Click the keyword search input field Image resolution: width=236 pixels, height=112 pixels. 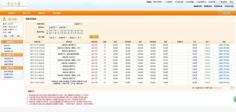(x=60, y=24)
